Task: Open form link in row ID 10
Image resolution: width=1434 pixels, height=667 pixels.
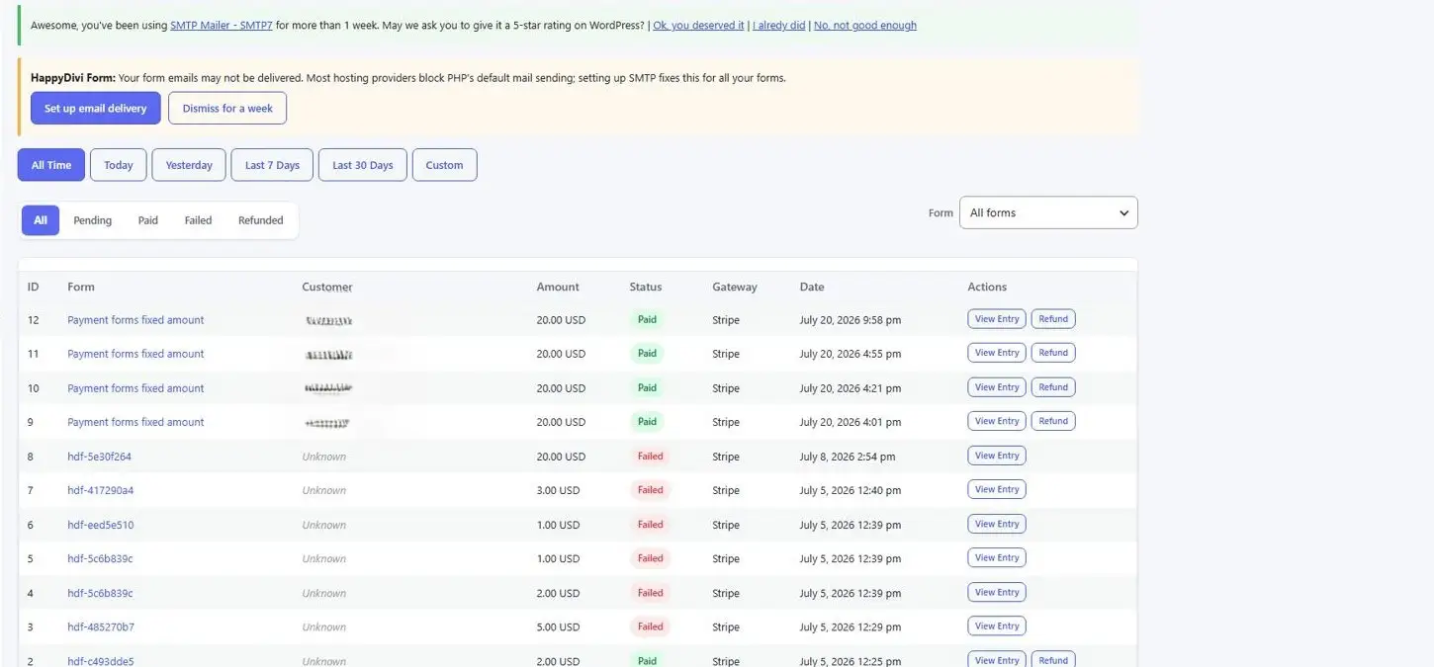Action: (x=135, y=388)
